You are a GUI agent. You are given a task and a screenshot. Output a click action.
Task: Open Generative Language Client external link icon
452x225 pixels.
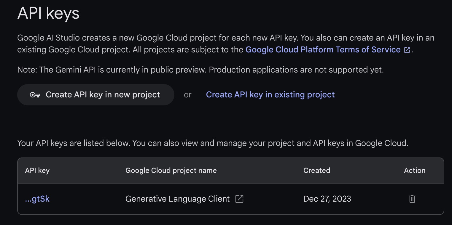239,199
